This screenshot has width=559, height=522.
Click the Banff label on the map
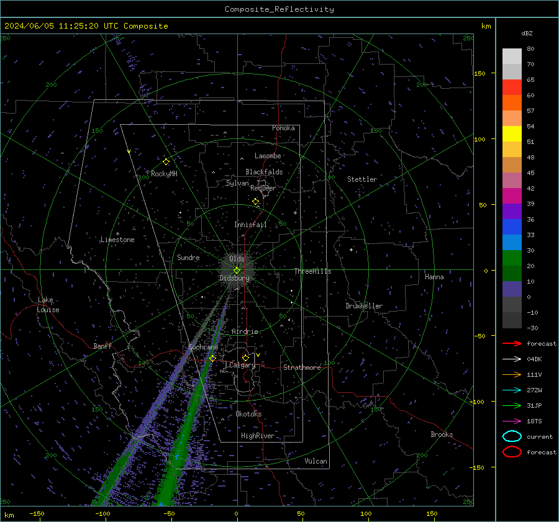(102, 346)
